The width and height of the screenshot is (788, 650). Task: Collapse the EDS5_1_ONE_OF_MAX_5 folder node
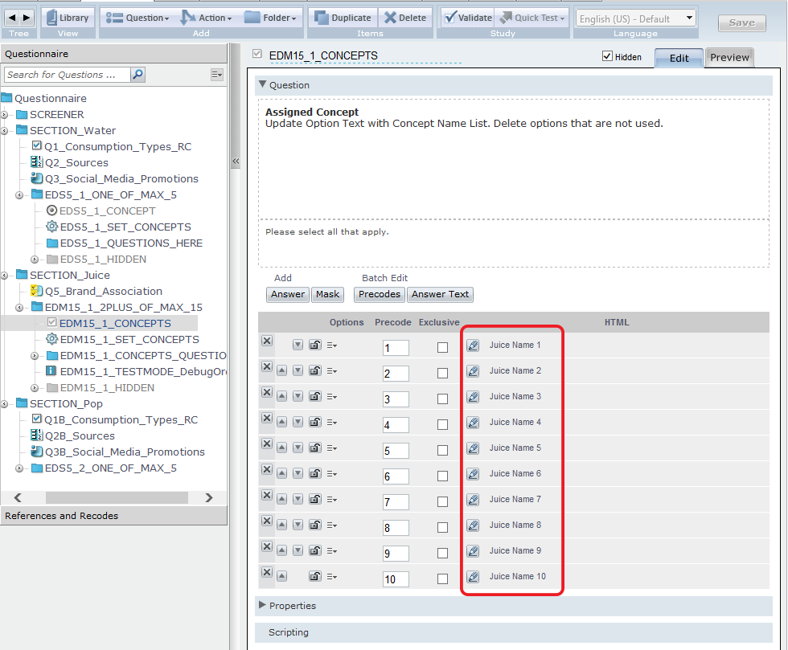tap(19, 195)
